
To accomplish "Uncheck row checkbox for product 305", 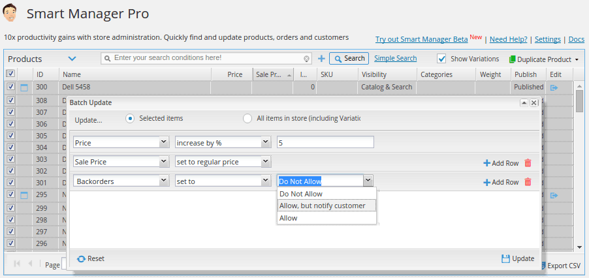I will point(10,135).
